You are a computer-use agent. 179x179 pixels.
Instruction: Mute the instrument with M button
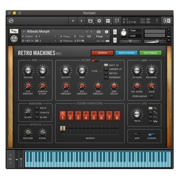[x=115, y=40]
